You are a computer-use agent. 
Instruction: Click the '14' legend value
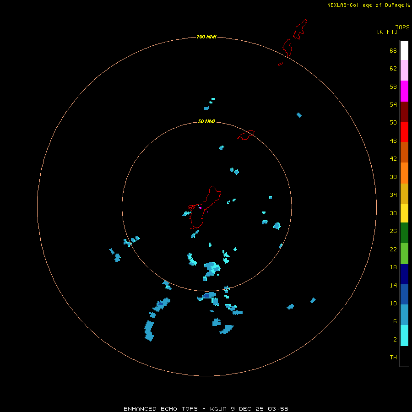coord(393,285)
